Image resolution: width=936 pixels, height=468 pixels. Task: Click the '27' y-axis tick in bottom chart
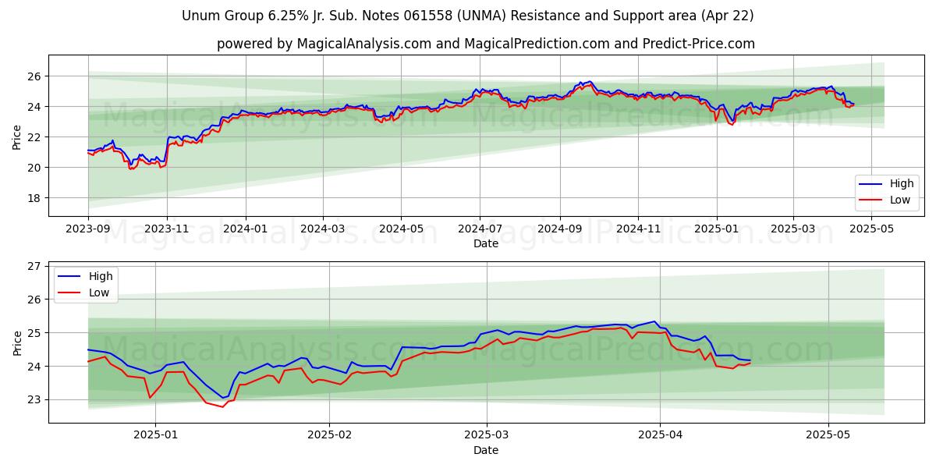(x=36, y=266)
